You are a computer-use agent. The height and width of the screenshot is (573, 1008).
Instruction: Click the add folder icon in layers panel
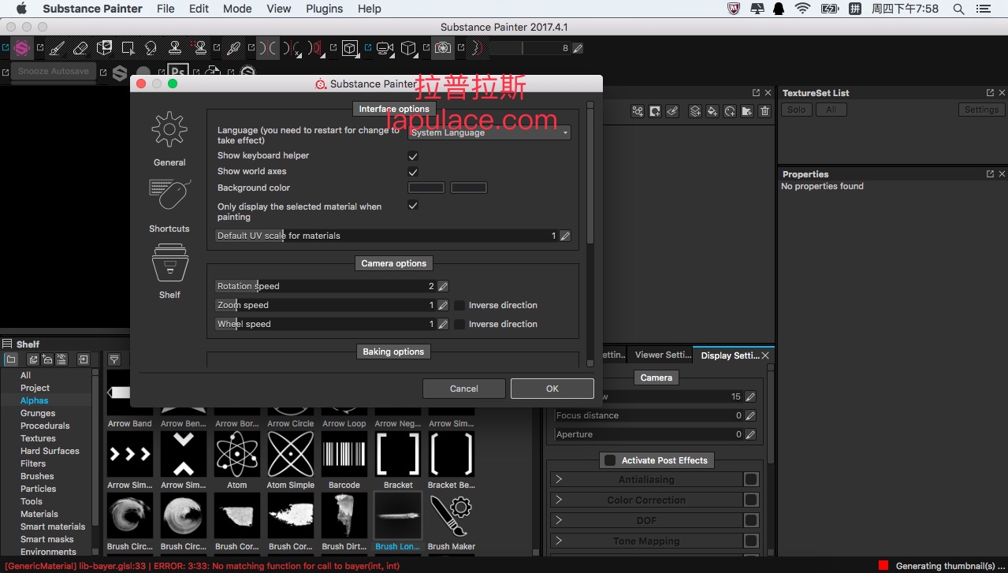point(747,111)
